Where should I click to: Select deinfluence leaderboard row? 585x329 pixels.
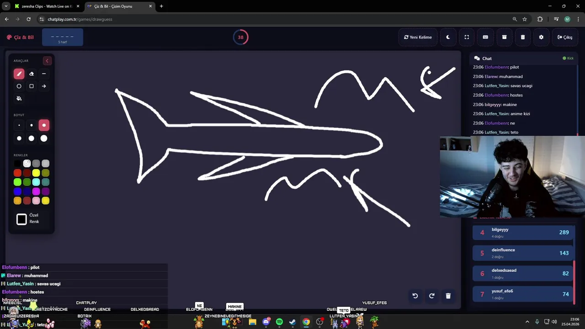523,253
